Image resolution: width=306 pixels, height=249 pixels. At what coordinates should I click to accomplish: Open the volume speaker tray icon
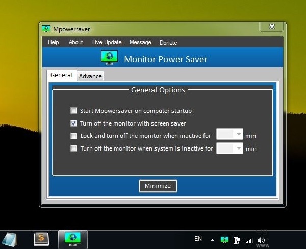click(x=261, y=239)
